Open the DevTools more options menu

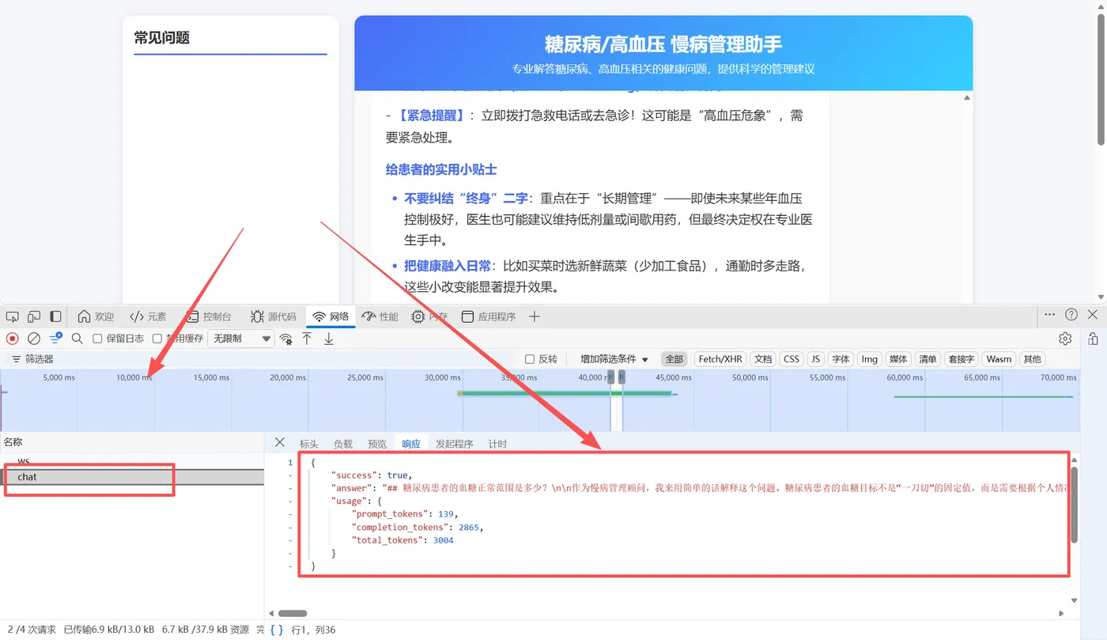1048,314
